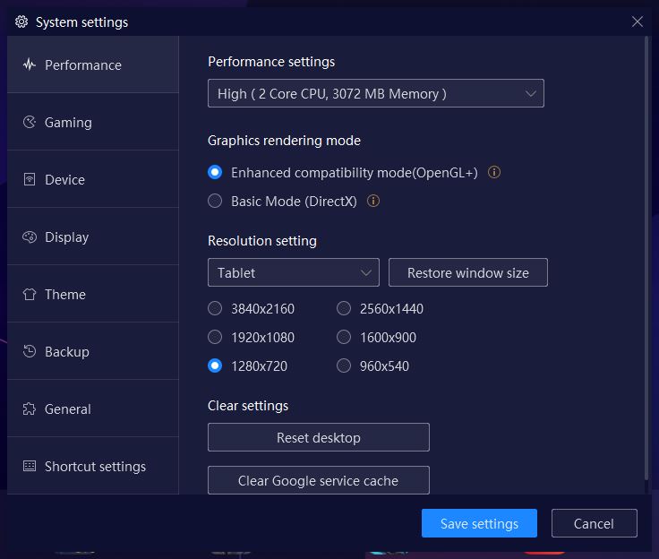Open the Backup tab
Viewport: 659px width, 559px height.
(93, 352)
